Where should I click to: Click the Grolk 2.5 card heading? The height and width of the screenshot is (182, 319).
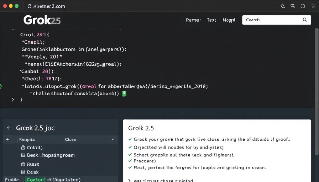click(x=141, y=128)
